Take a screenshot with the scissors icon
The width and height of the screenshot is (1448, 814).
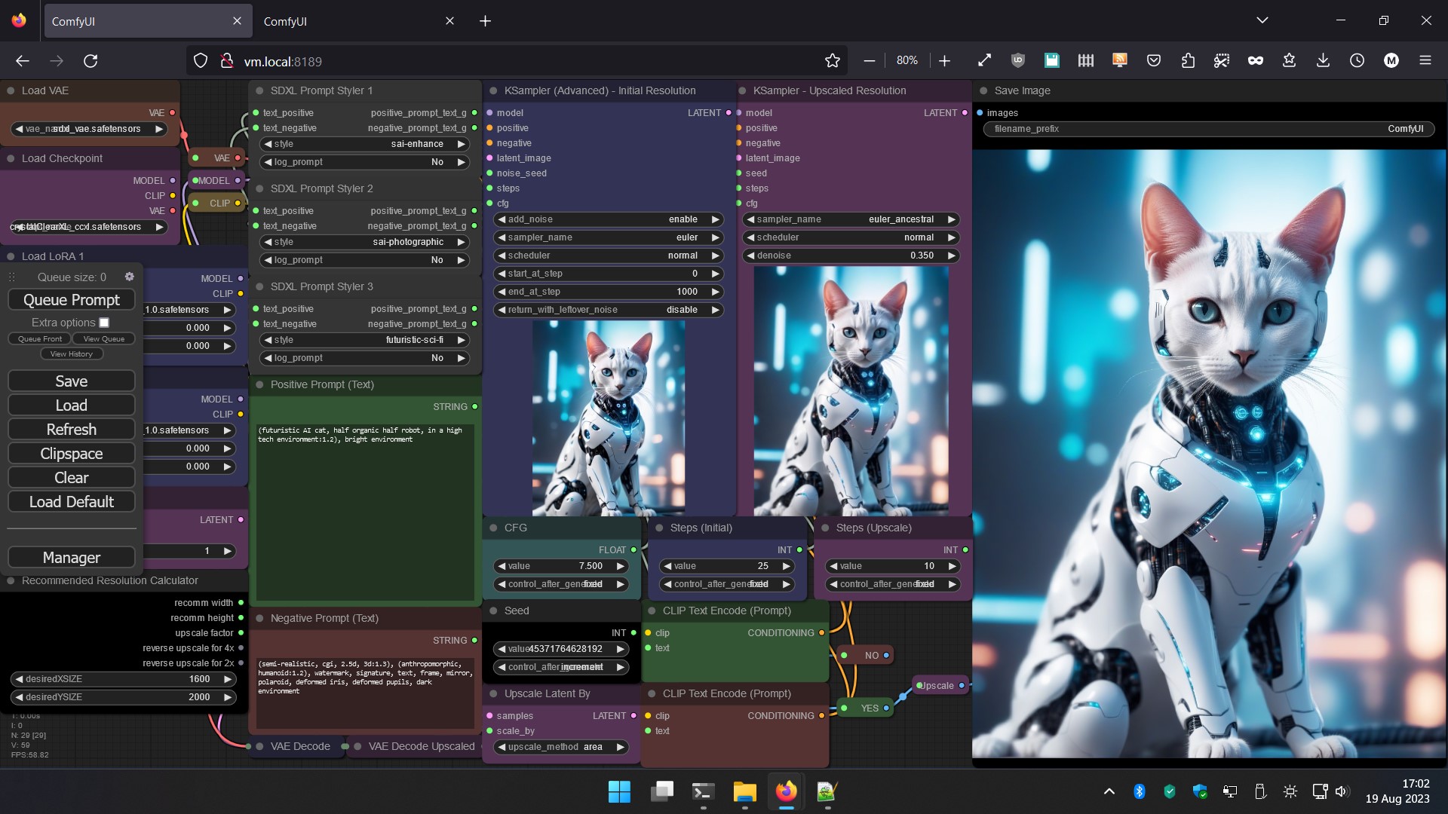1222,61
